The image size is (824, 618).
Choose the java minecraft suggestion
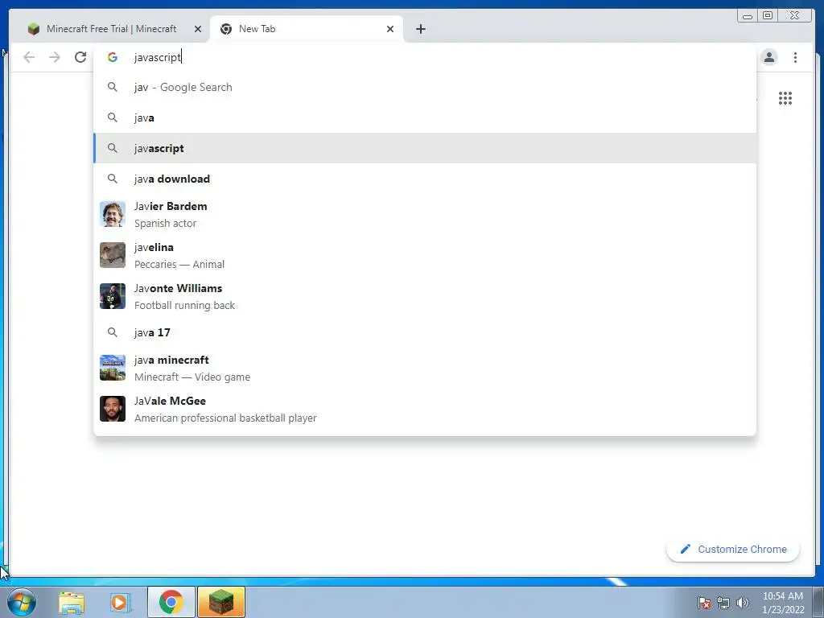click(425, 368)
